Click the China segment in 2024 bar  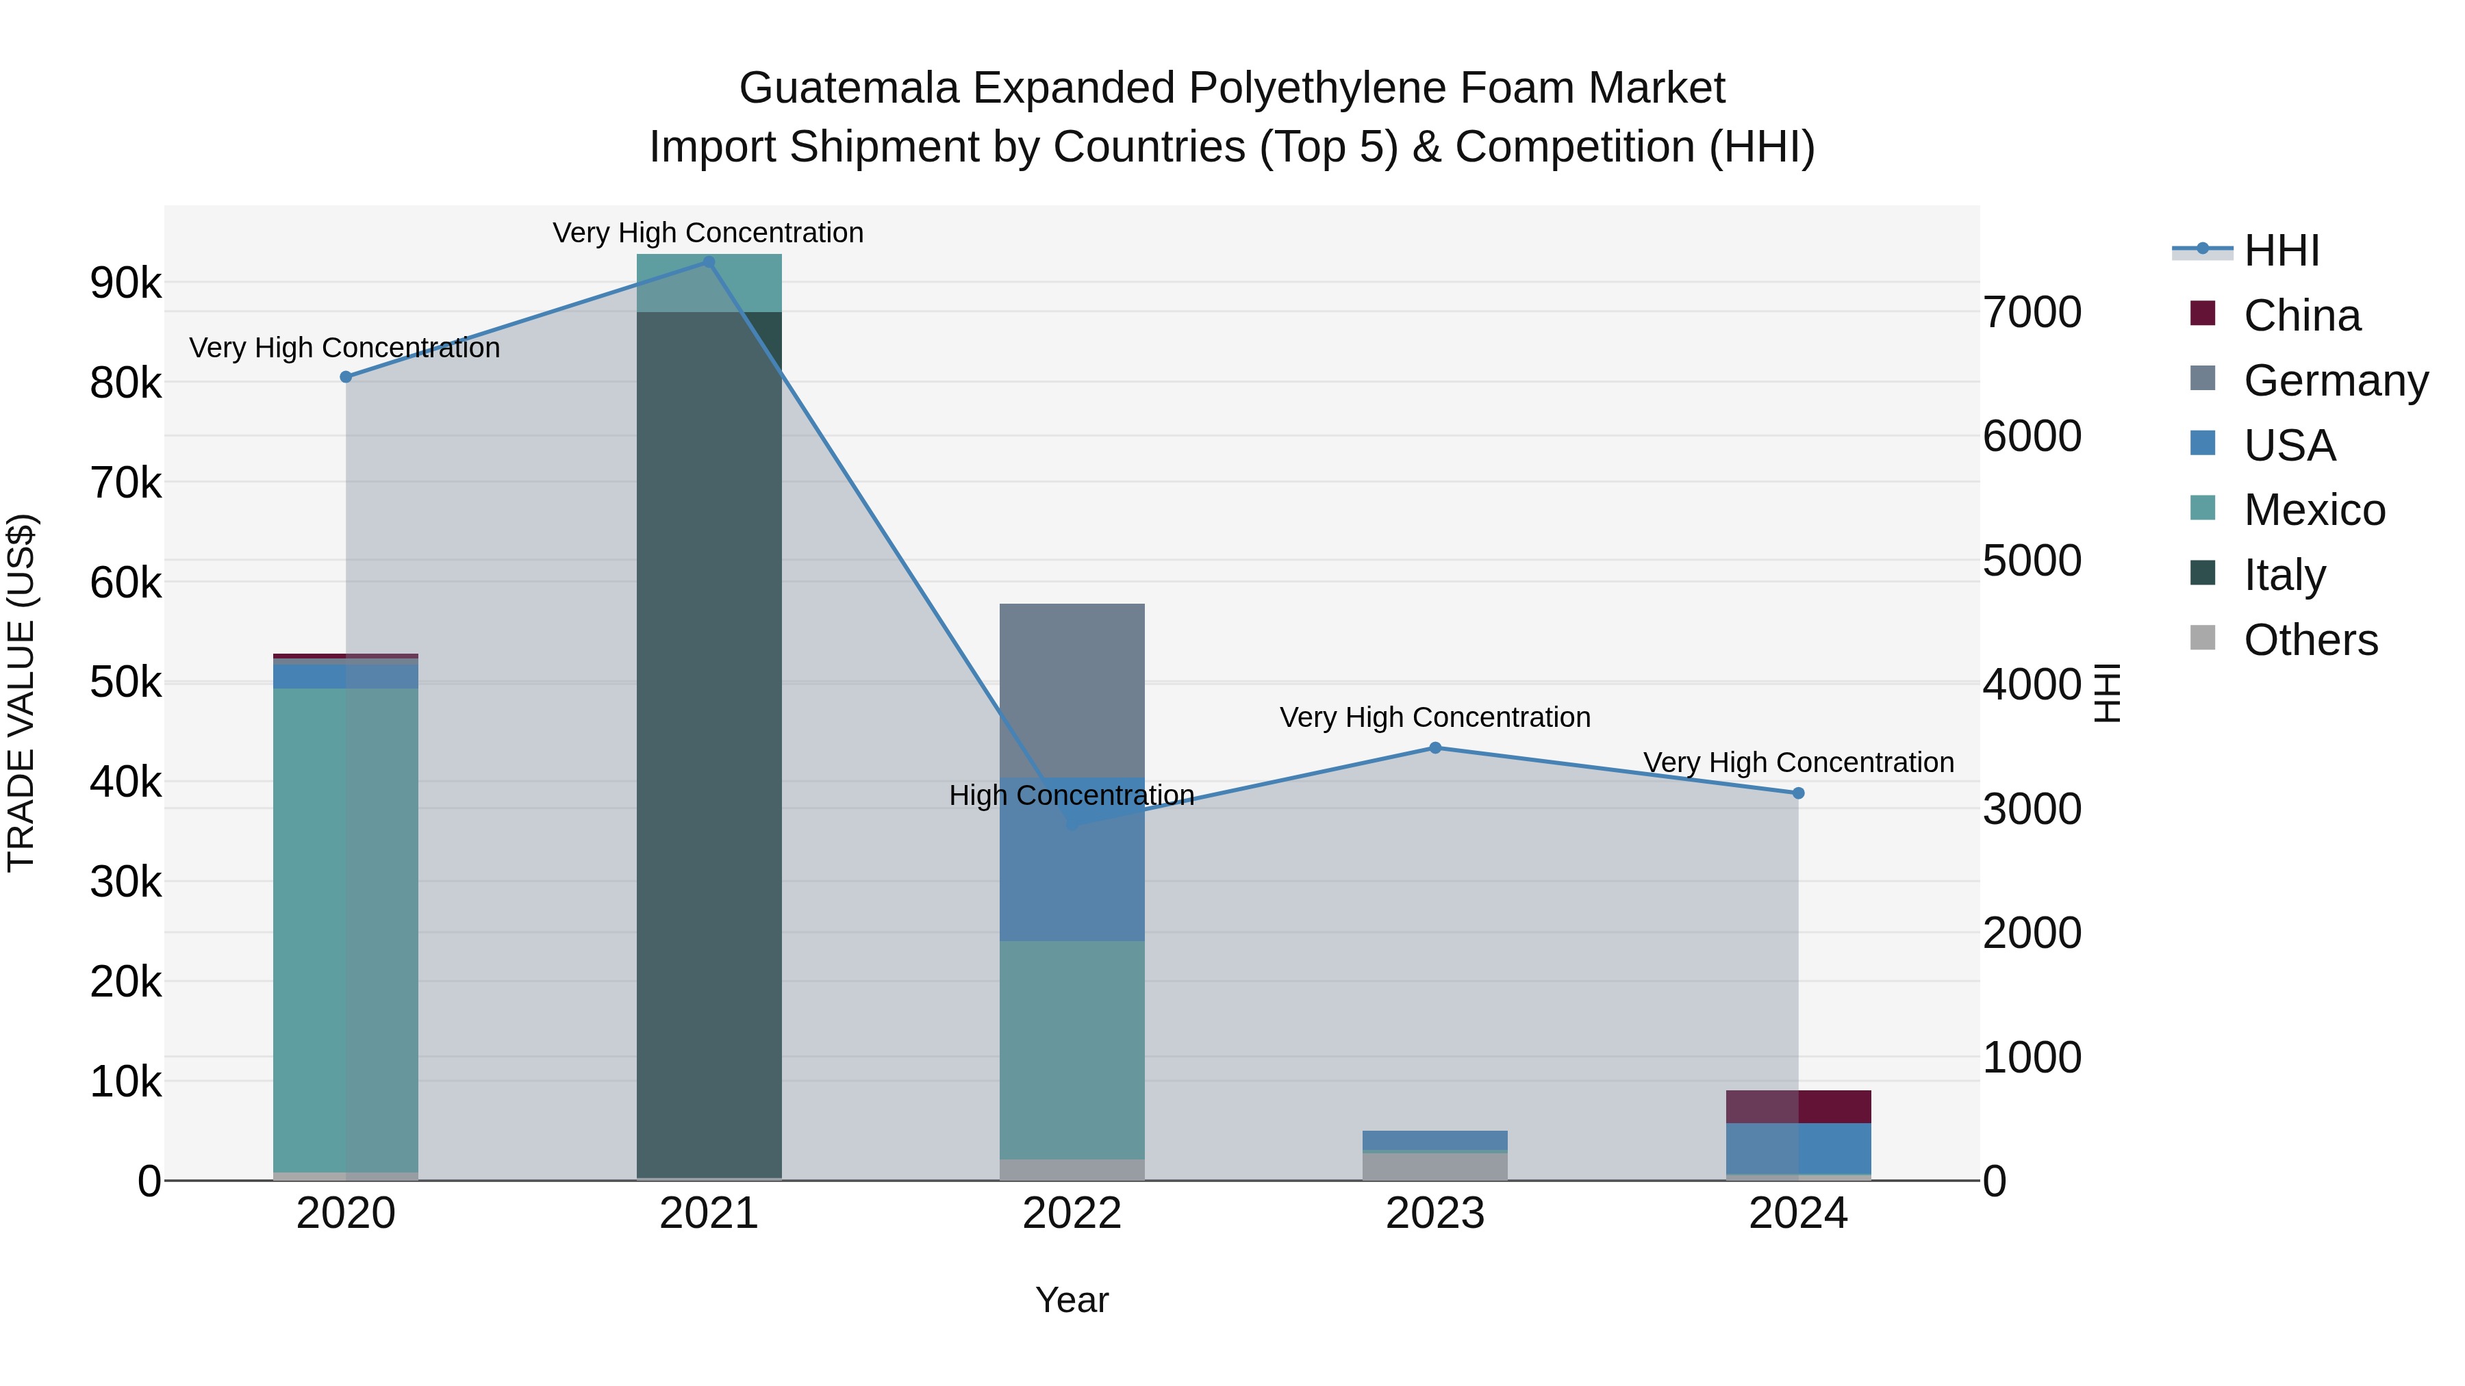click(1799, 1107)
